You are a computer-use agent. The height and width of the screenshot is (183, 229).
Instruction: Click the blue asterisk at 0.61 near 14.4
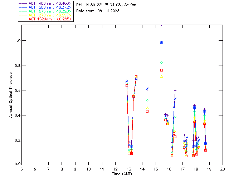pyautogui.click(x=147, y=89)
